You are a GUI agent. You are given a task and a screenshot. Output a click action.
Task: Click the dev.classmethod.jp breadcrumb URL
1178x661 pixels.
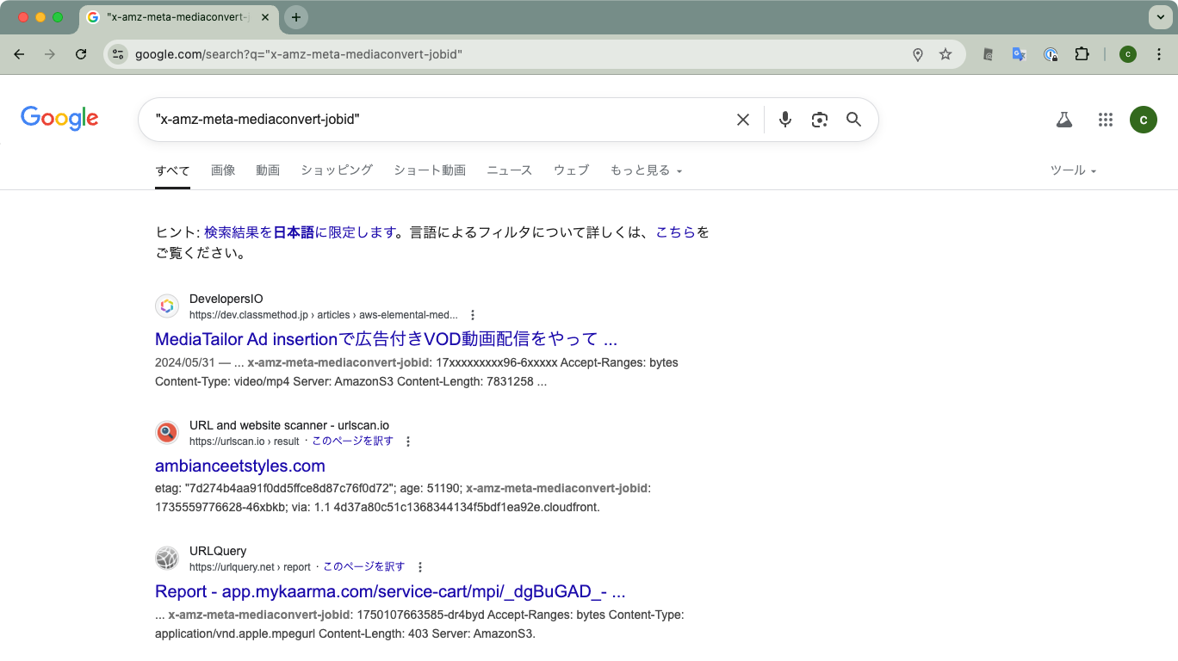click(x=324, y=315)
